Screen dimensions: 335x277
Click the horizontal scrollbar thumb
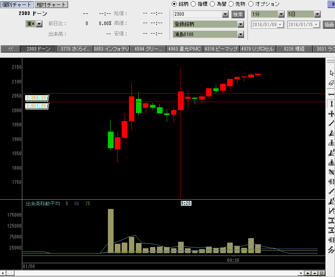[10, 273]
